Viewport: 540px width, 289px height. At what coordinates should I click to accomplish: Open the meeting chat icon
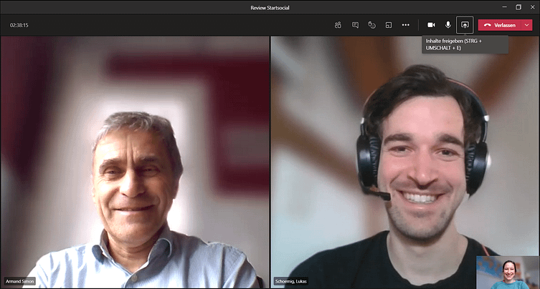point(355,25)
